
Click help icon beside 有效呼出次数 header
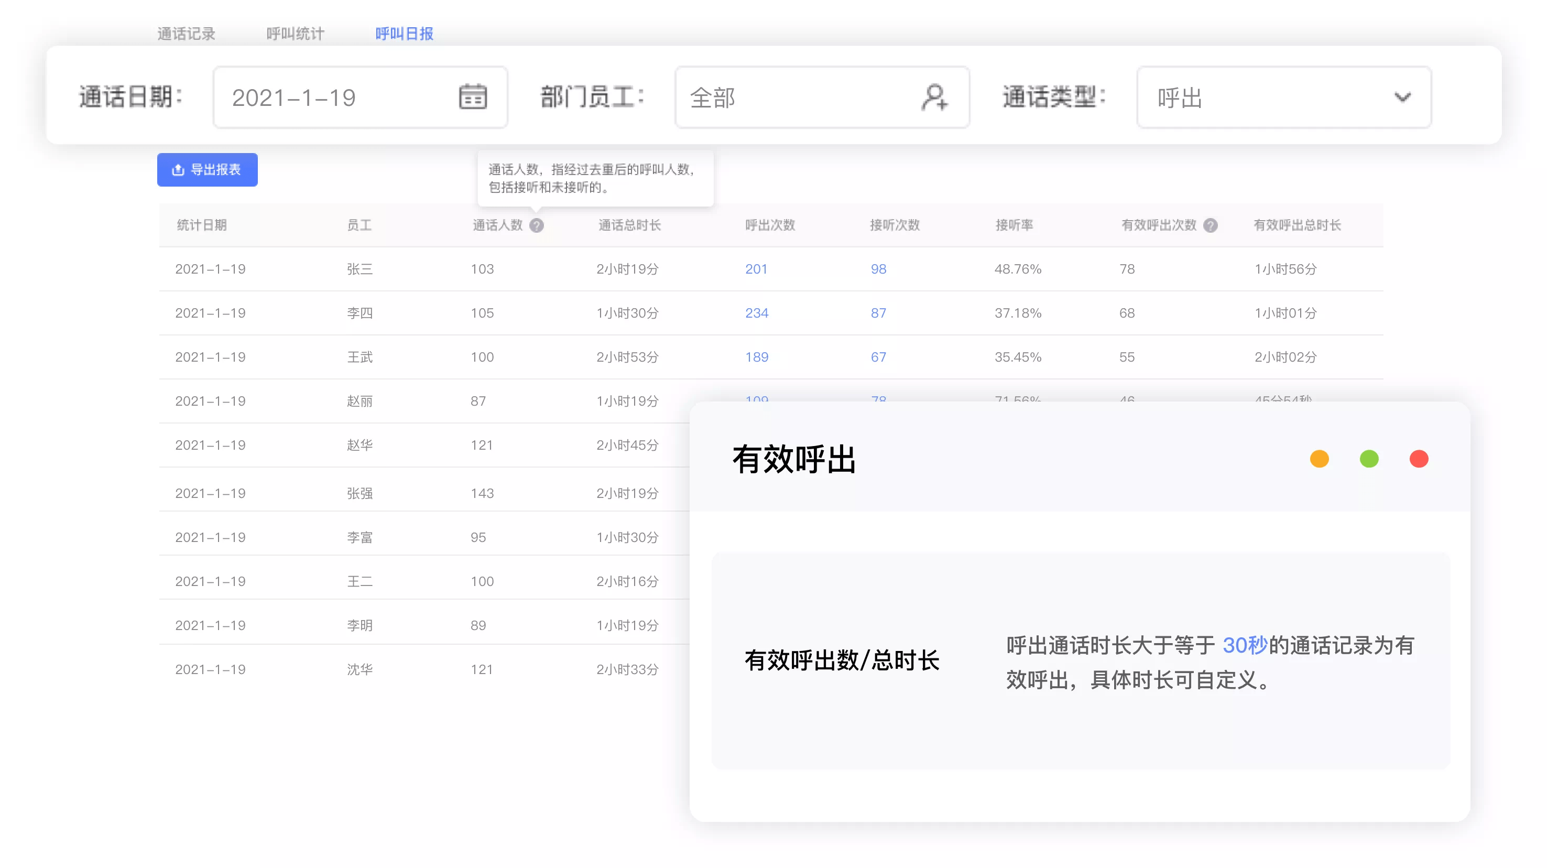1211,225
